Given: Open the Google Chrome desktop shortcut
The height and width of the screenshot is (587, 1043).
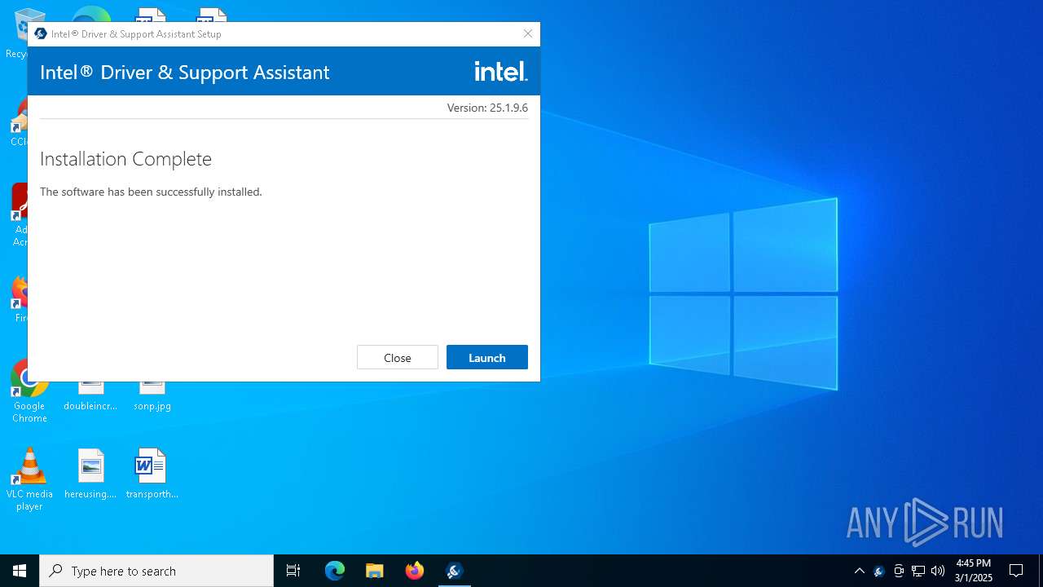Looking at the screenshot, I should 29,393.
